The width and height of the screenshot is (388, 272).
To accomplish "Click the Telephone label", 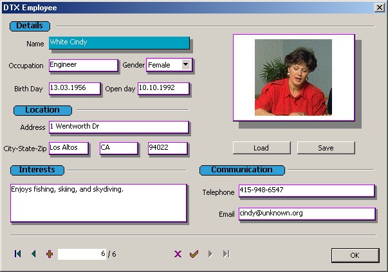I will (218, 192).
